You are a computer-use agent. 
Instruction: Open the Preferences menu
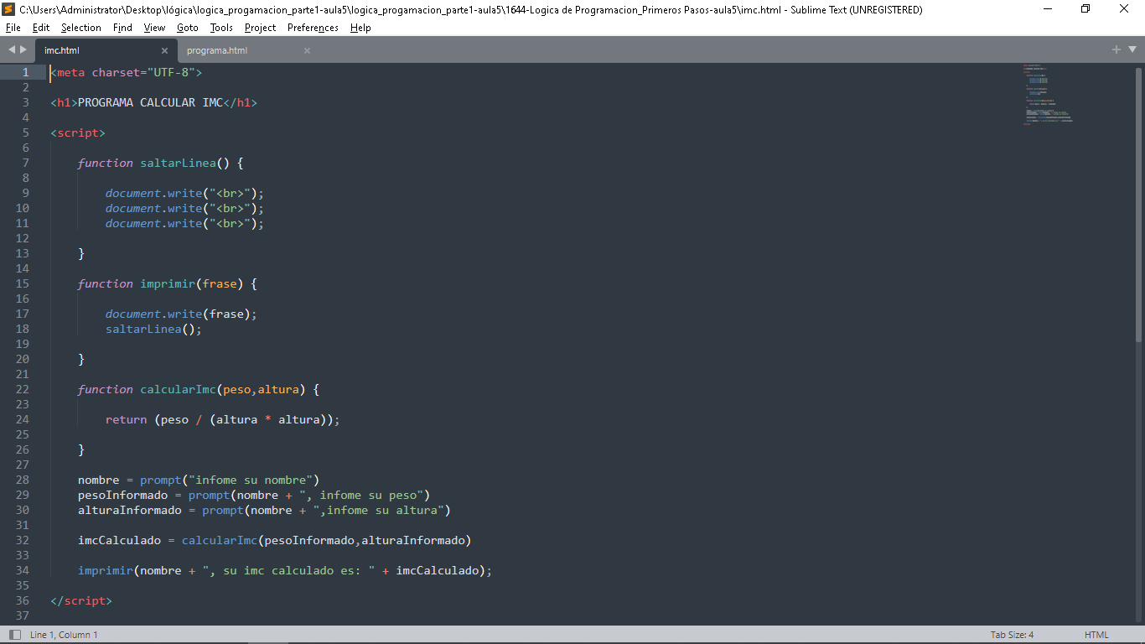(x=313, y=28)
